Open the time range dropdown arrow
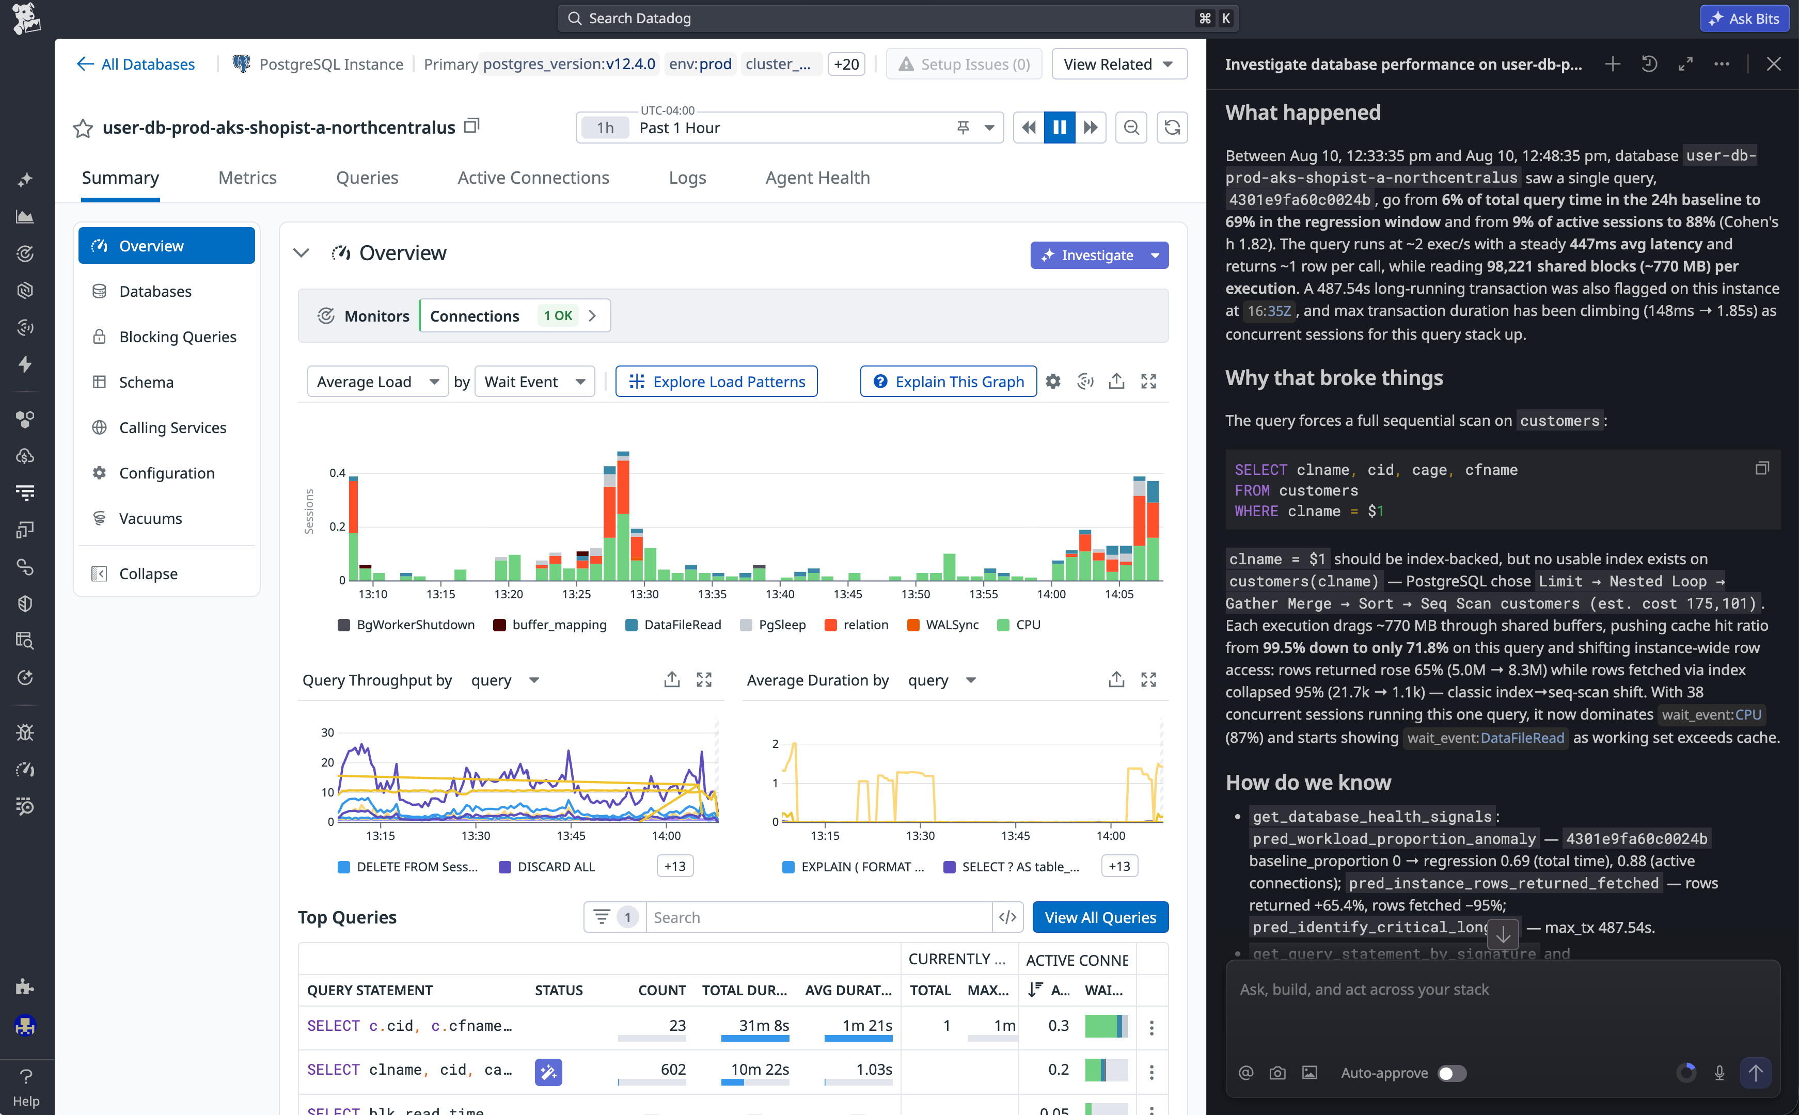 pos(989,128)
